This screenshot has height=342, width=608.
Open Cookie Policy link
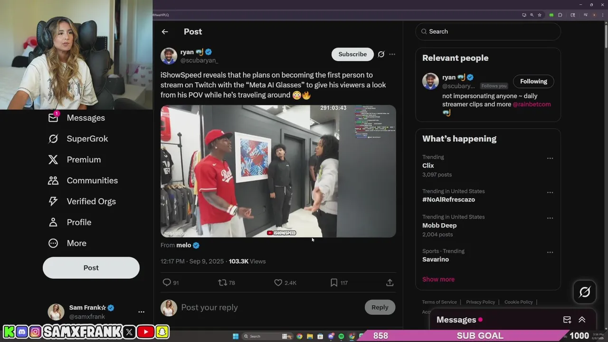point(518,302)
